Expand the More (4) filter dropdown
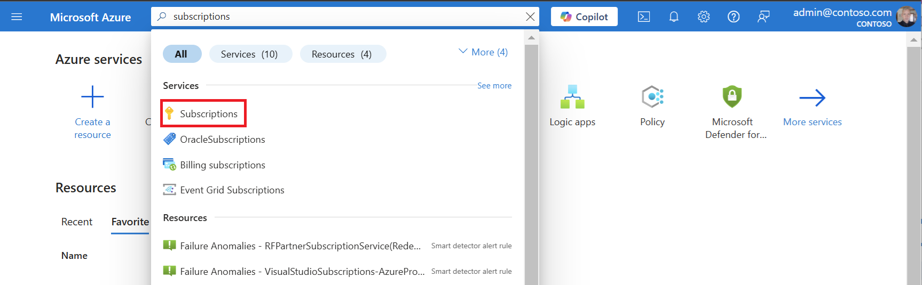Viewport: 922px width, 285px height. (483, 52)
